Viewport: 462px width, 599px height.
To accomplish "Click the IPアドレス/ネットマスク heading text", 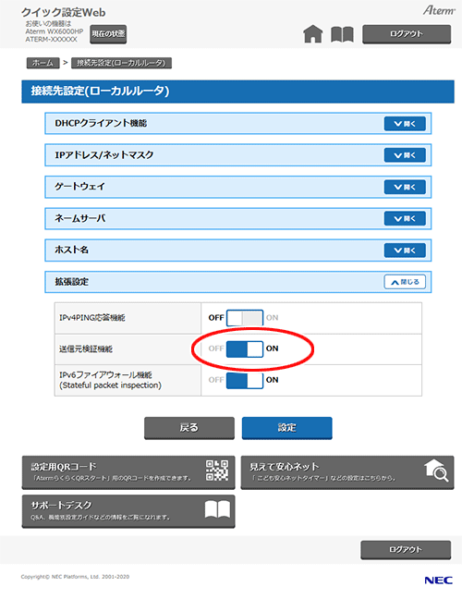I will [104, 155].
